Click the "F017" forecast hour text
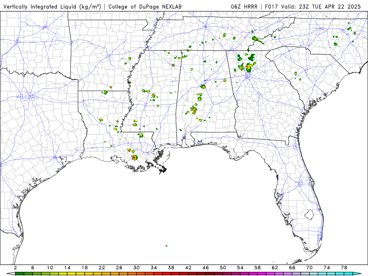This screenshot has width=368, height=276. (x=271, y=6)
